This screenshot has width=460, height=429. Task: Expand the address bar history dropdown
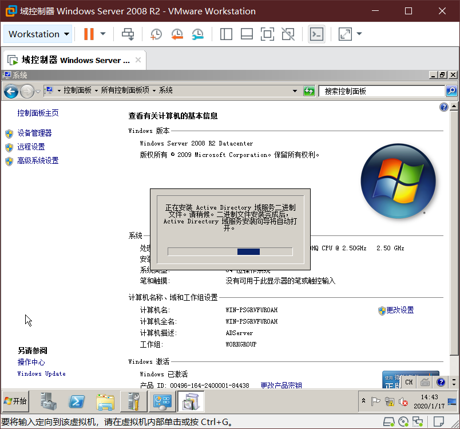[x=295, y=91]
